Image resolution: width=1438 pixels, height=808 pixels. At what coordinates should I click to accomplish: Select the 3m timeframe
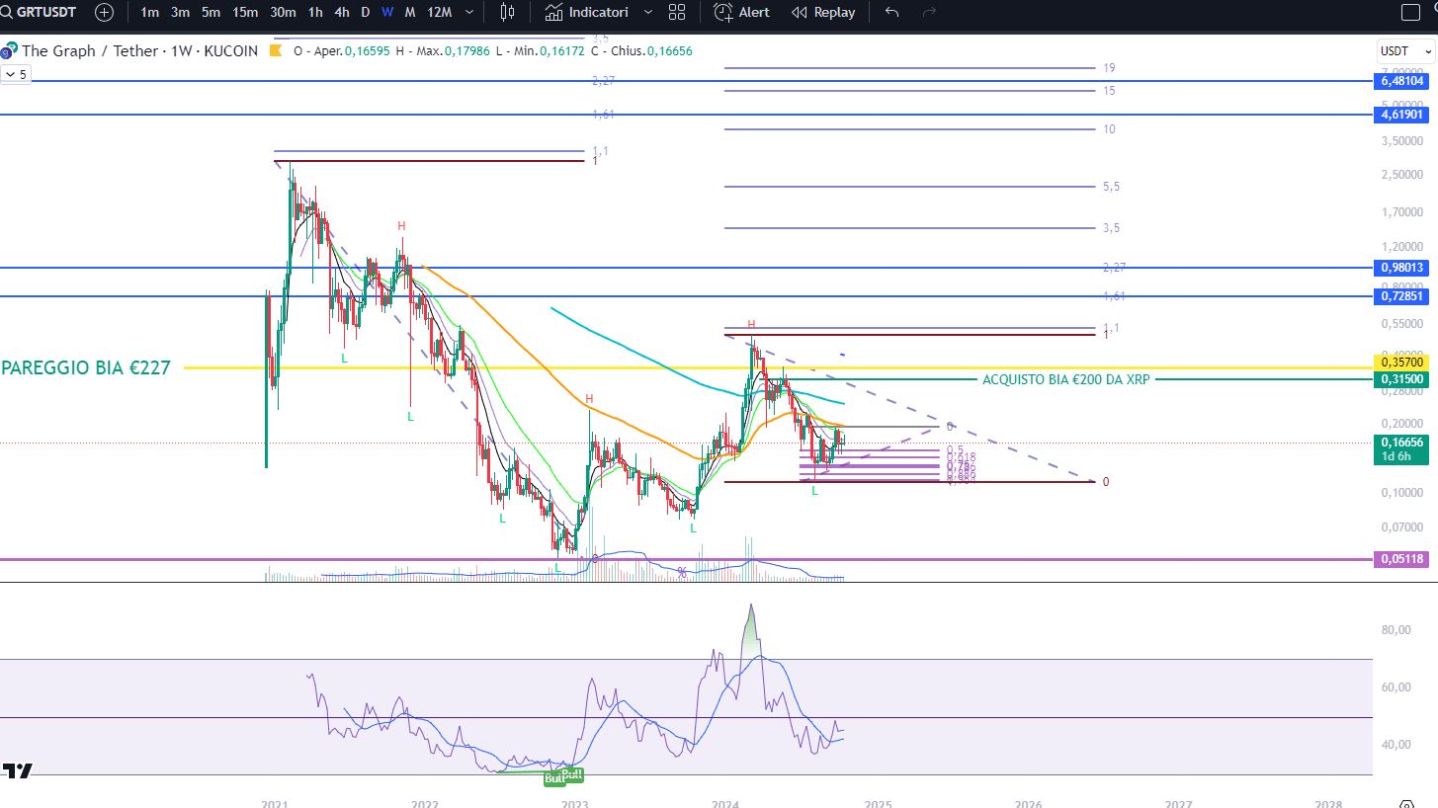click(180, 12)
